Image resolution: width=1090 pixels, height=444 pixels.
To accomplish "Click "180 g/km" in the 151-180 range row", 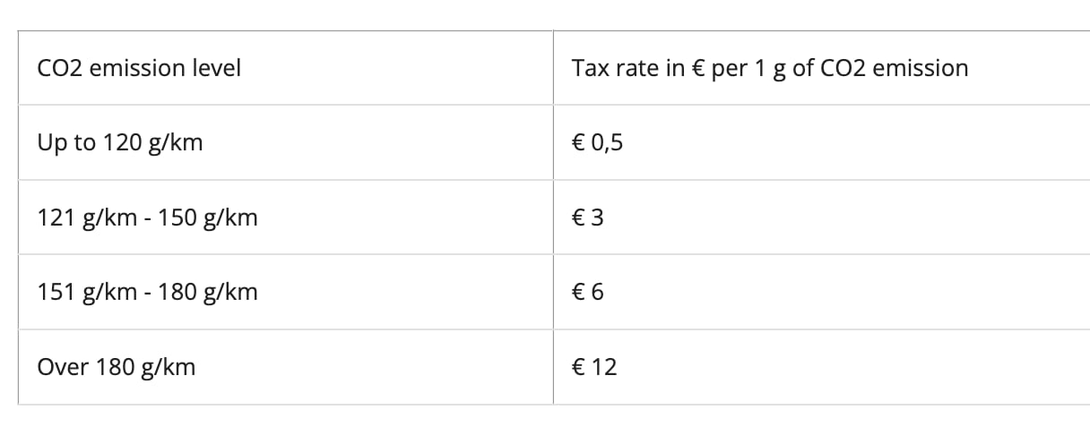I will 208,292.
